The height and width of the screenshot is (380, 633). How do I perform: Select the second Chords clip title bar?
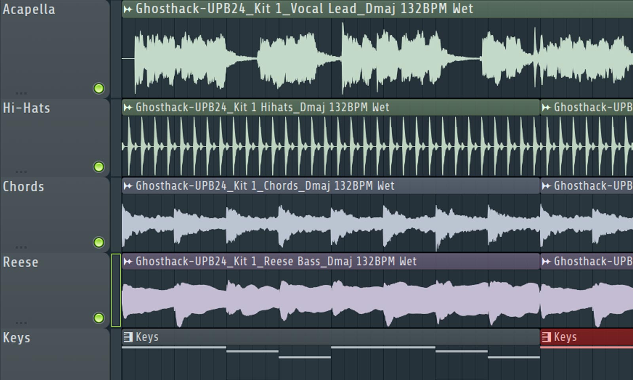[x=587, y=186]
